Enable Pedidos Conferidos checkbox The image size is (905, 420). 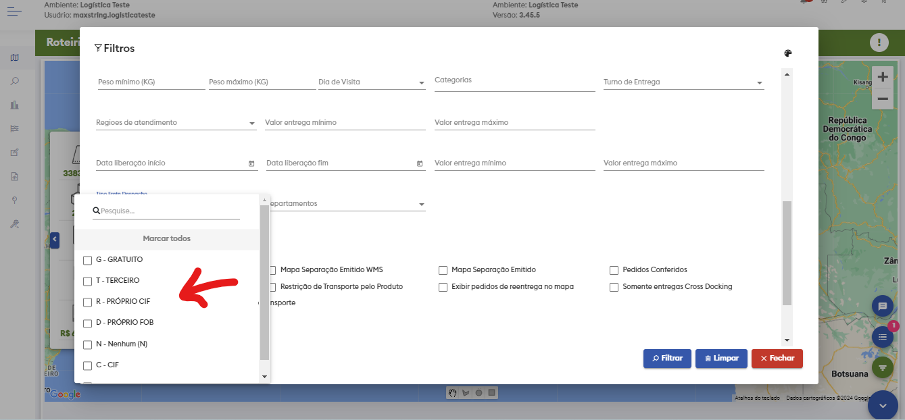click(x=614, y=270)
